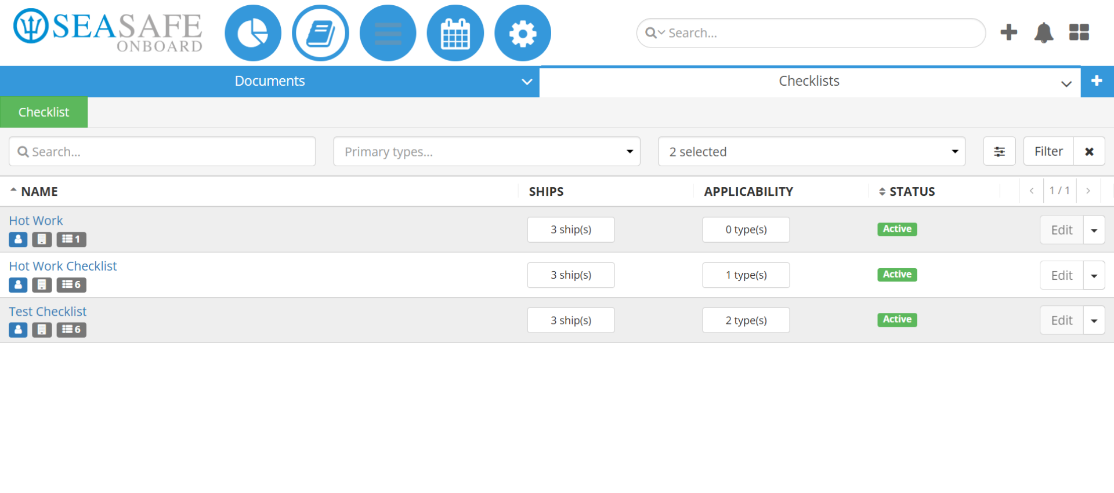Click the user icon under Test Checklist

18,330
